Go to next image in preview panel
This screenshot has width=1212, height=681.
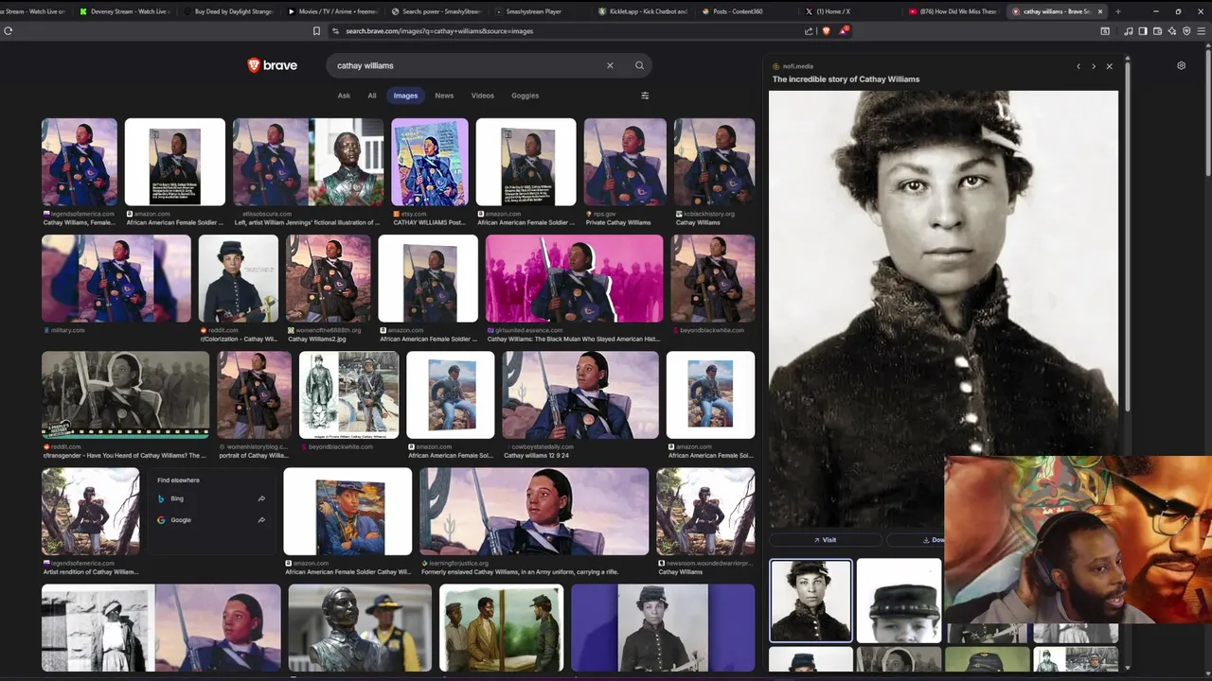[1094, 66]
